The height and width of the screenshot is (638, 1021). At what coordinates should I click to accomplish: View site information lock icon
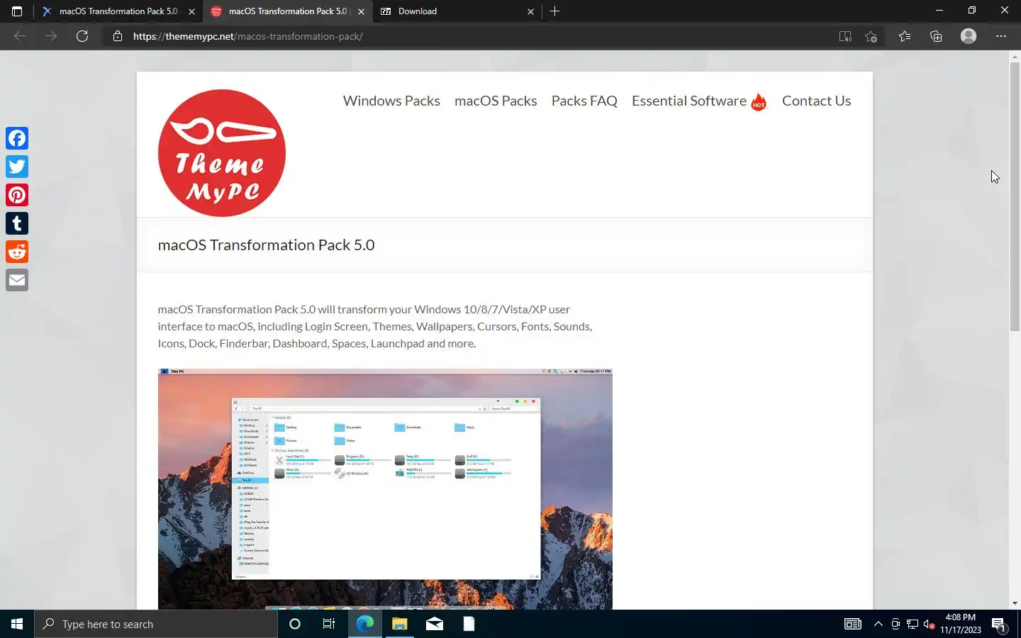[x=118, y=36]
